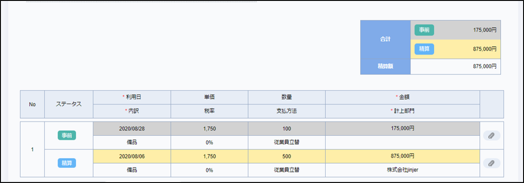
Task: Select the 利用日 2020/08/06 cell
Action: tap(132, 156)
